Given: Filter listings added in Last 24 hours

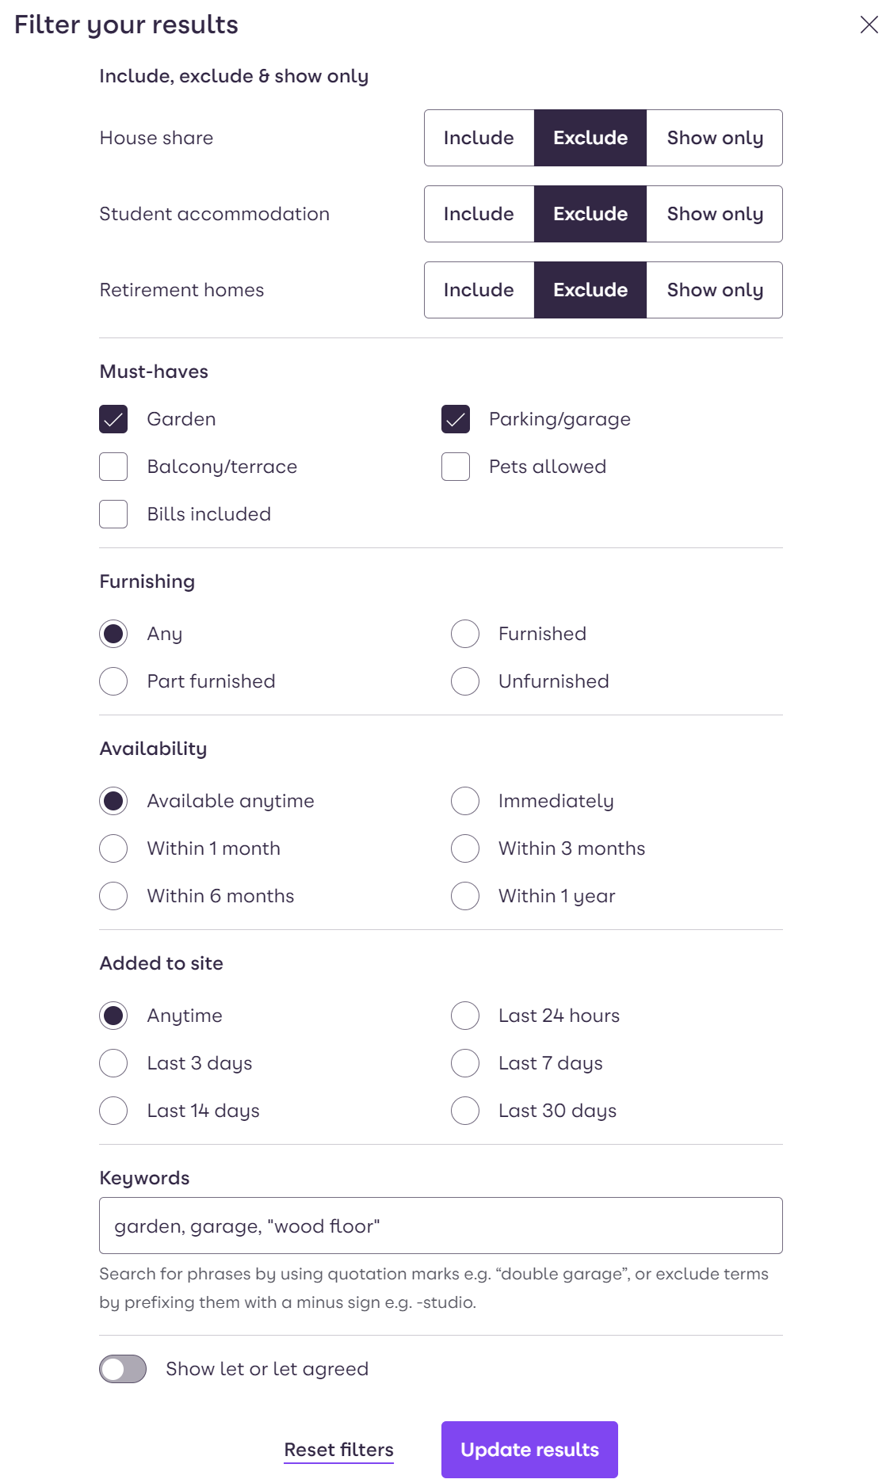Looking at the screenshot, I should click(x=464, y=1016).
